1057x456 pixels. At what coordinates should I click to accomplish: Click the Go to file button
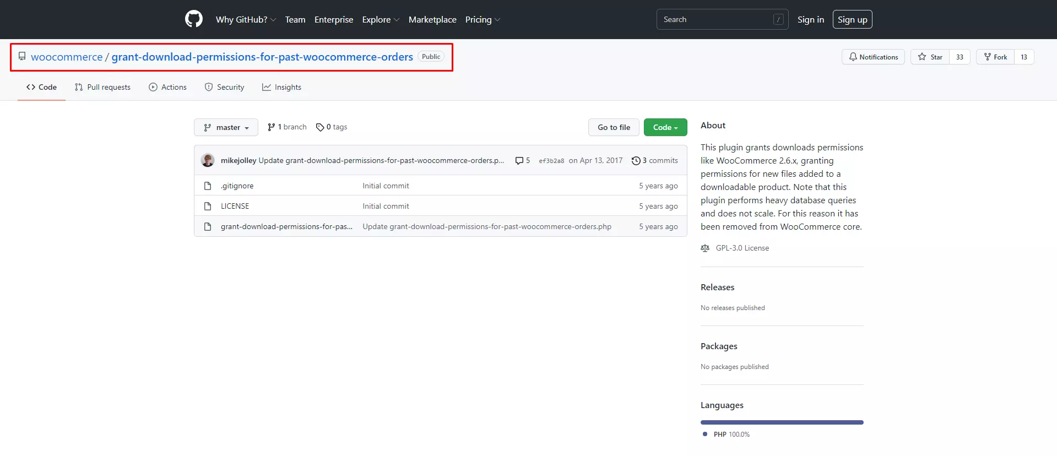coord(614,127)
